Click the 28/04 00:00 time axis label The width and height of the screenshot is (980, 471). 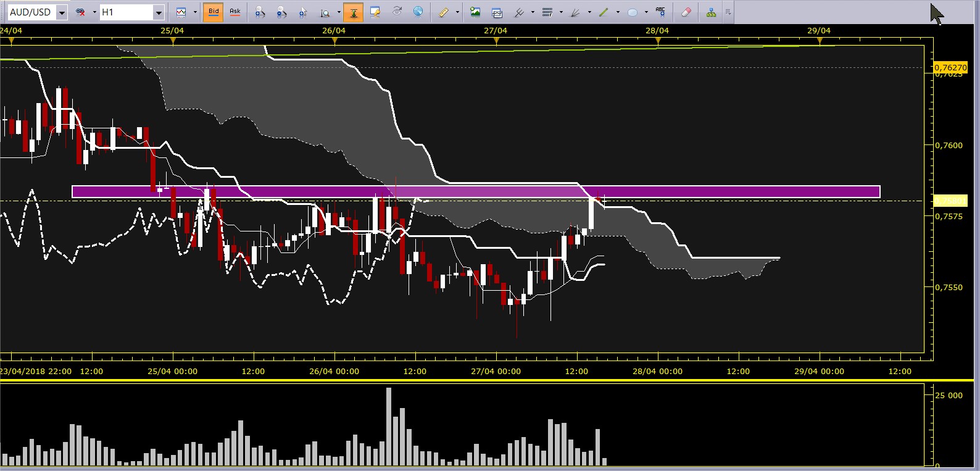click(x=657, y=371)
